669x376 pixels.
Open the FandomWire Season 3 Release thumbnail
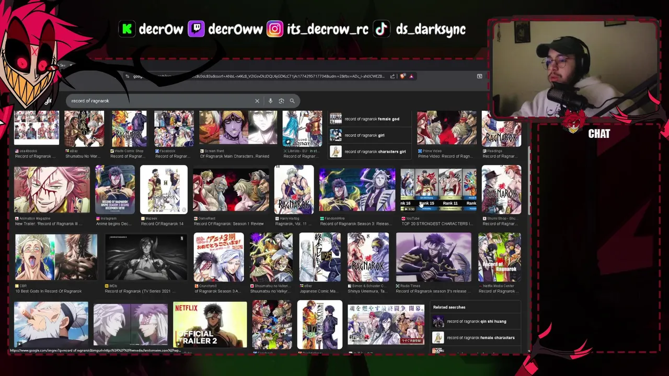(357, 190)
